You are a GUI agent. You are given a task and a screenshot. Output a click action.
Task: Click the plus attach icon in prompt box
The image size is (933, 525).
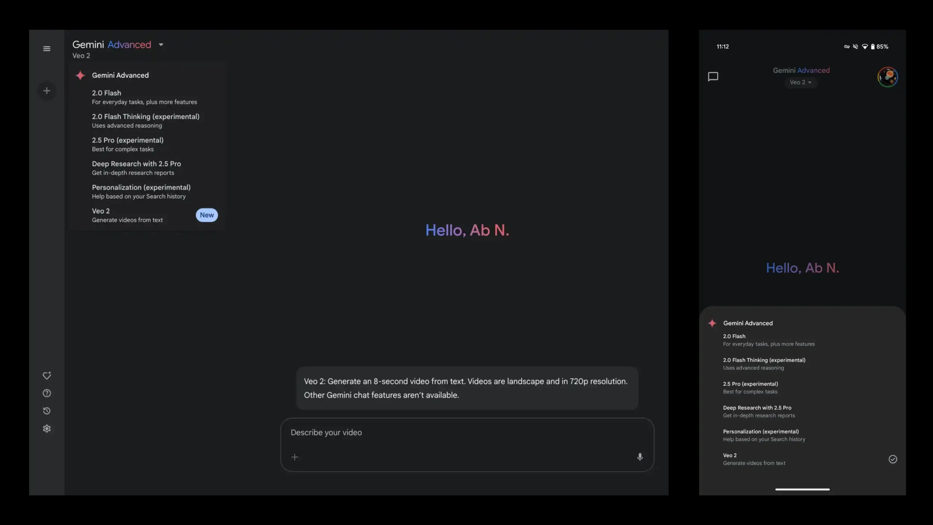click(x=295, y=457)
